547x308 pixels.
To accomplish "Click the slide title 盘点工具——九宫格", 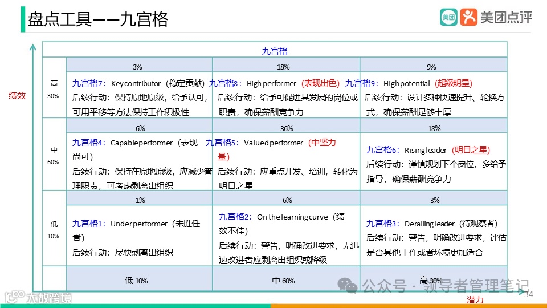I will tap(98, 19).
